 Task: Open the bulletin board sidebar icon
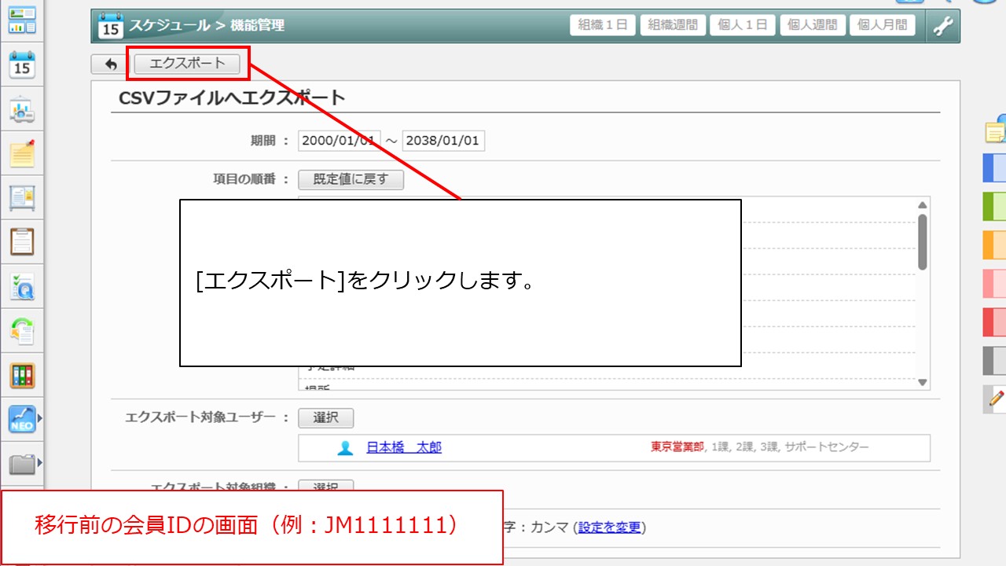click(x=22, y=197)
